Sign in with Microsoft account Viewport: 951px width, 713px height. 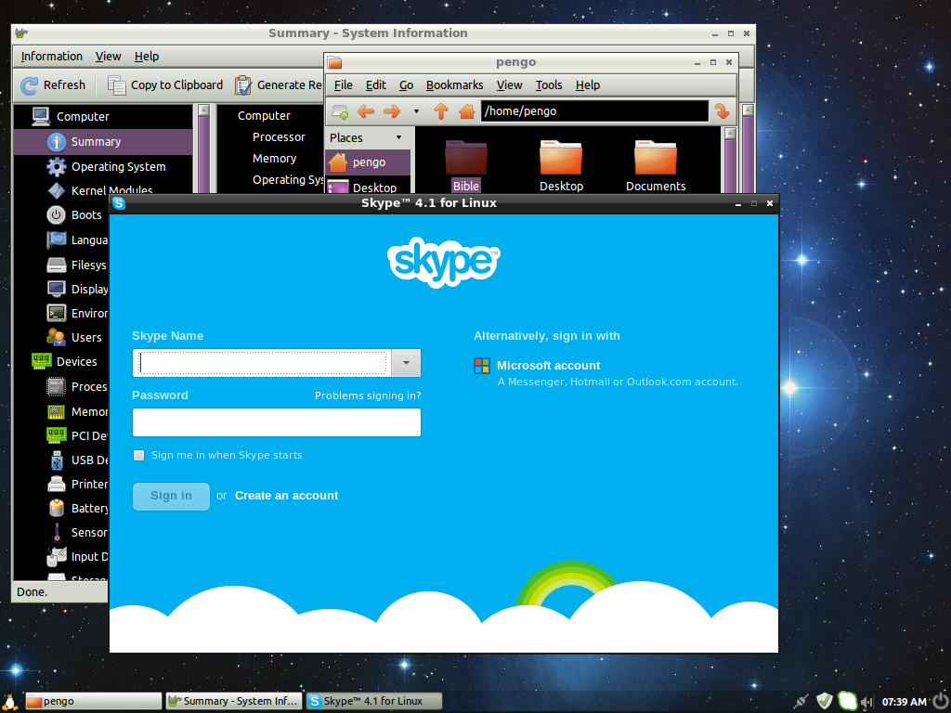pyautogui.click(x=548, y=366)
